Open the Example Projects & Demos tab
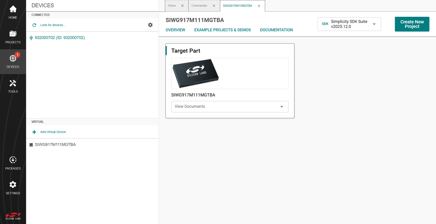This screenshot has height=224, width=436. coord(223,30)
